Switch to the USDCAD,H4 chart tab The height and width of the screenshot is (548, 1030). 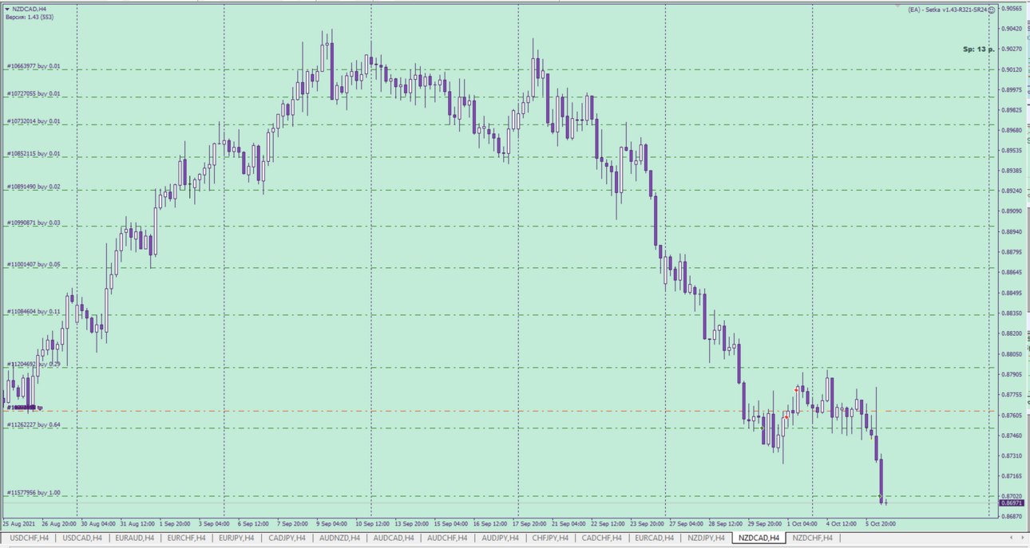click(82, 538)
